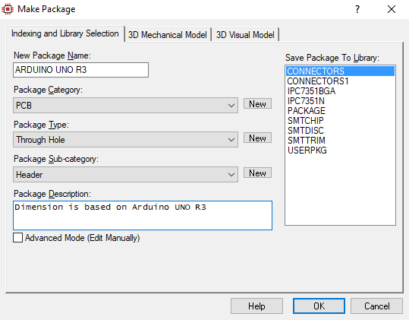Click the question mark help icon in title bar
The width and height of the screenshot is (409, 320).
click(357, 9)
